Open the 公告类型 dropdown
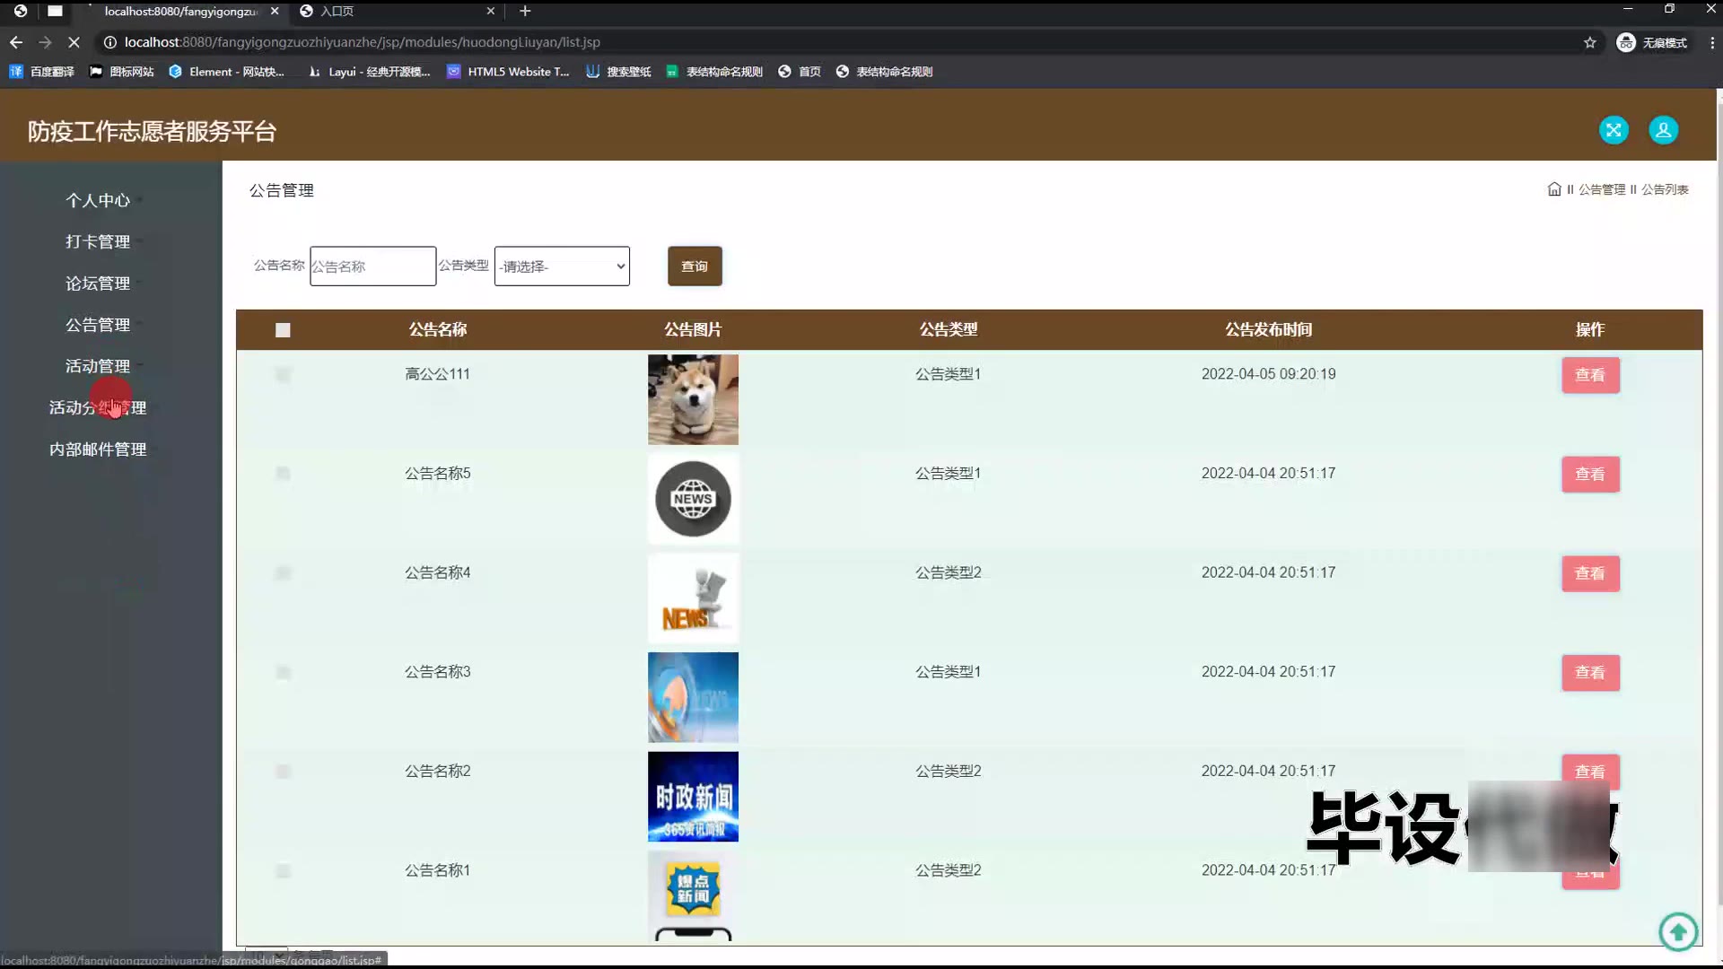Image resolution: width=1723 pixels, height=969 pixels. (x=562, y=266)
